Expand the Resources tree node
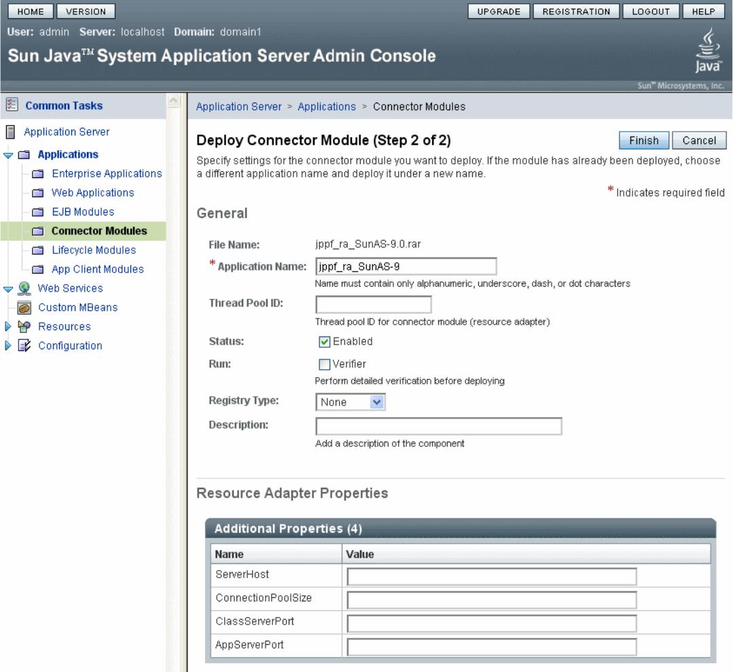This screenshot has width=733, height=672. pyautogui.click(x=8, y=327)
